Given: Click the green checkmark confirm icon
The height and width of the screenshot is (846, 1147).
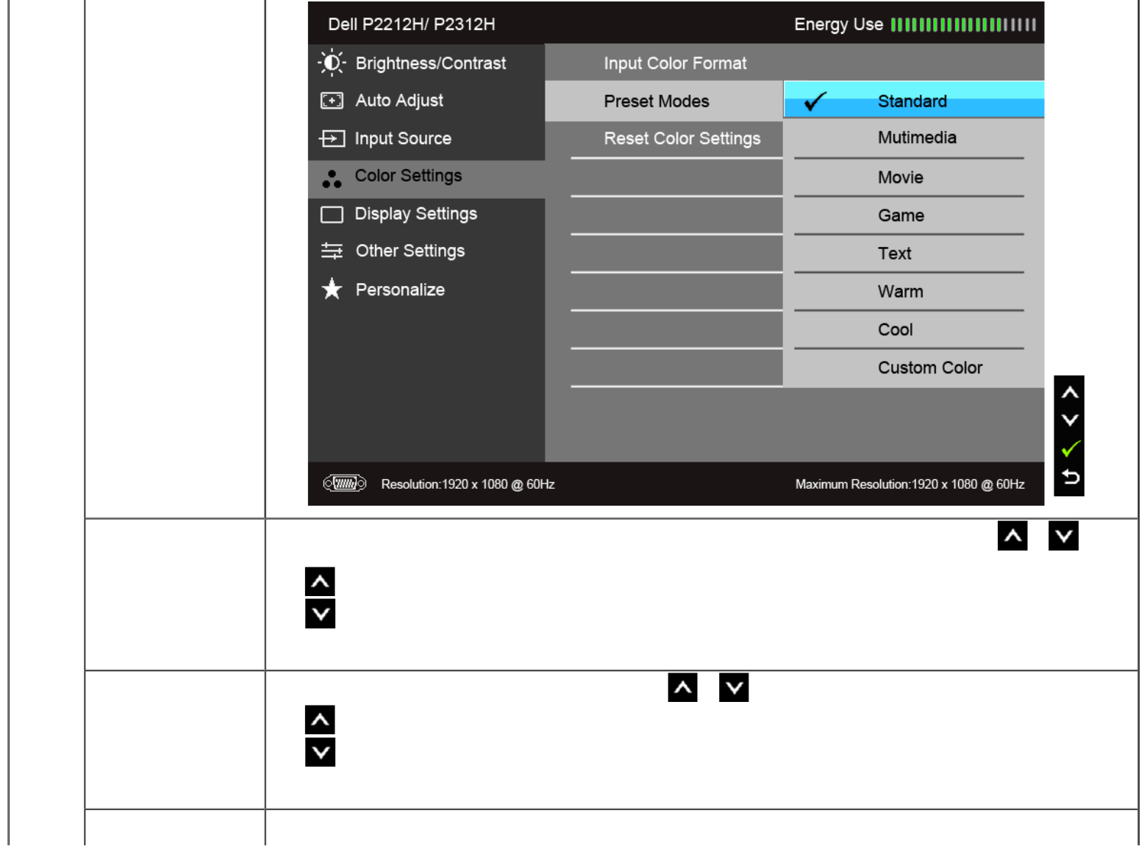Looking at the screenshot, I should (x=1071, y=448).
